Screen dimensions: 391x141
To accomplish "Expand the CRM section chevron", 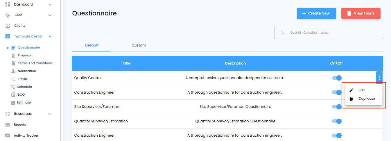I will pyautogui.click(x=50, y=15).
